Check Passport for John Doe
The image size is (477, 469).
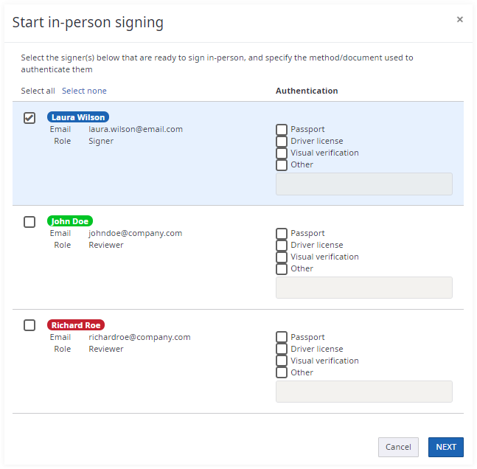[282, 234]
